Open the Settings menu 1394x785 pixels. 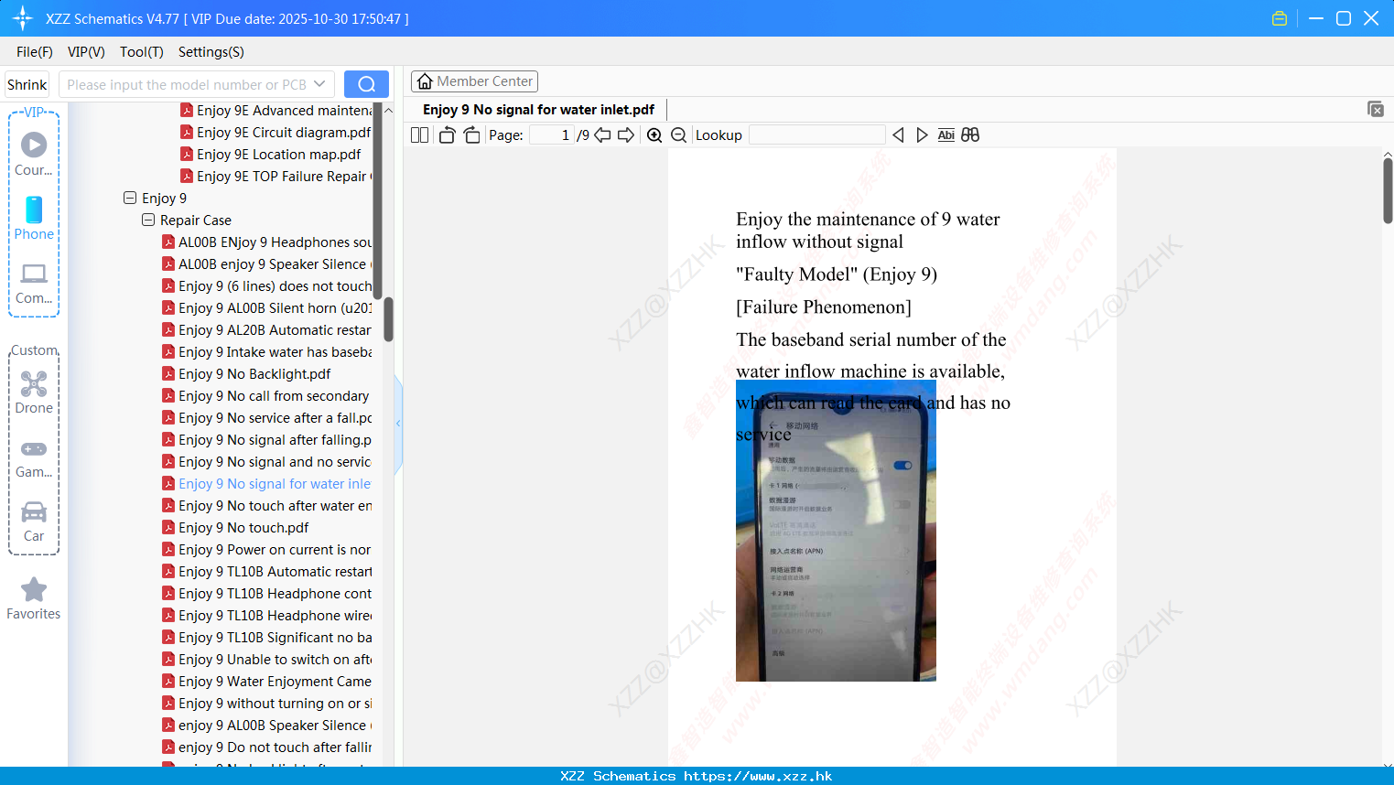tap(211, 52)
